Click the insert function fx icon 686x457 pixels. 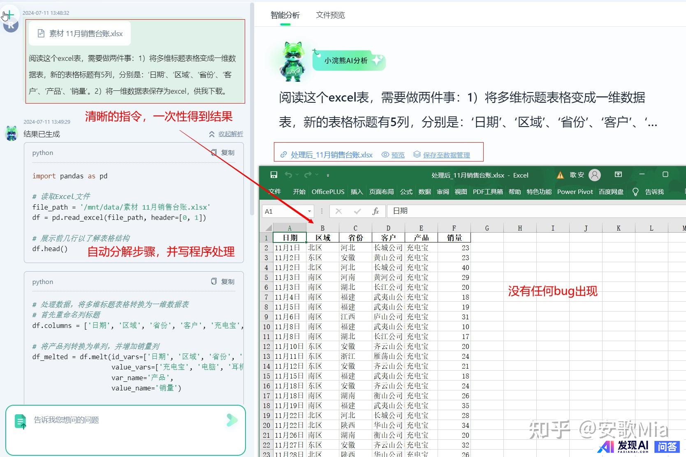375,211
